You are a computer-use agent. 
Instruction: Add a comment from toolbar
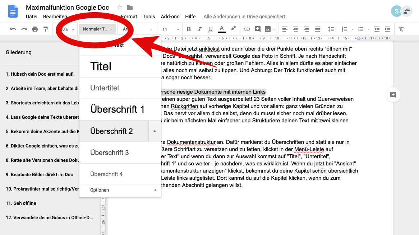[258, 29]
